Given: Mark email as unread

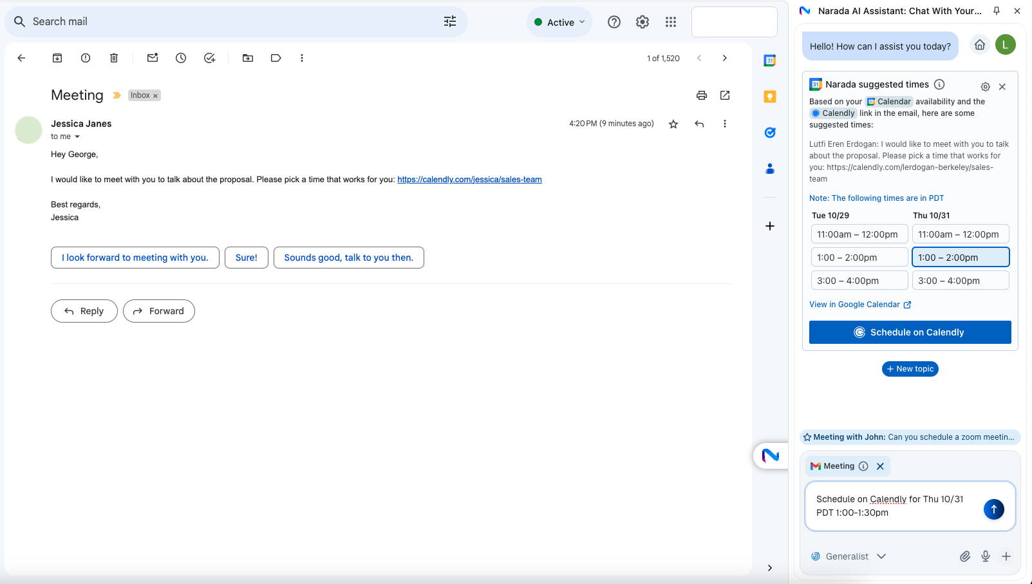Looking at the screenshot, I should pos(153,58).
